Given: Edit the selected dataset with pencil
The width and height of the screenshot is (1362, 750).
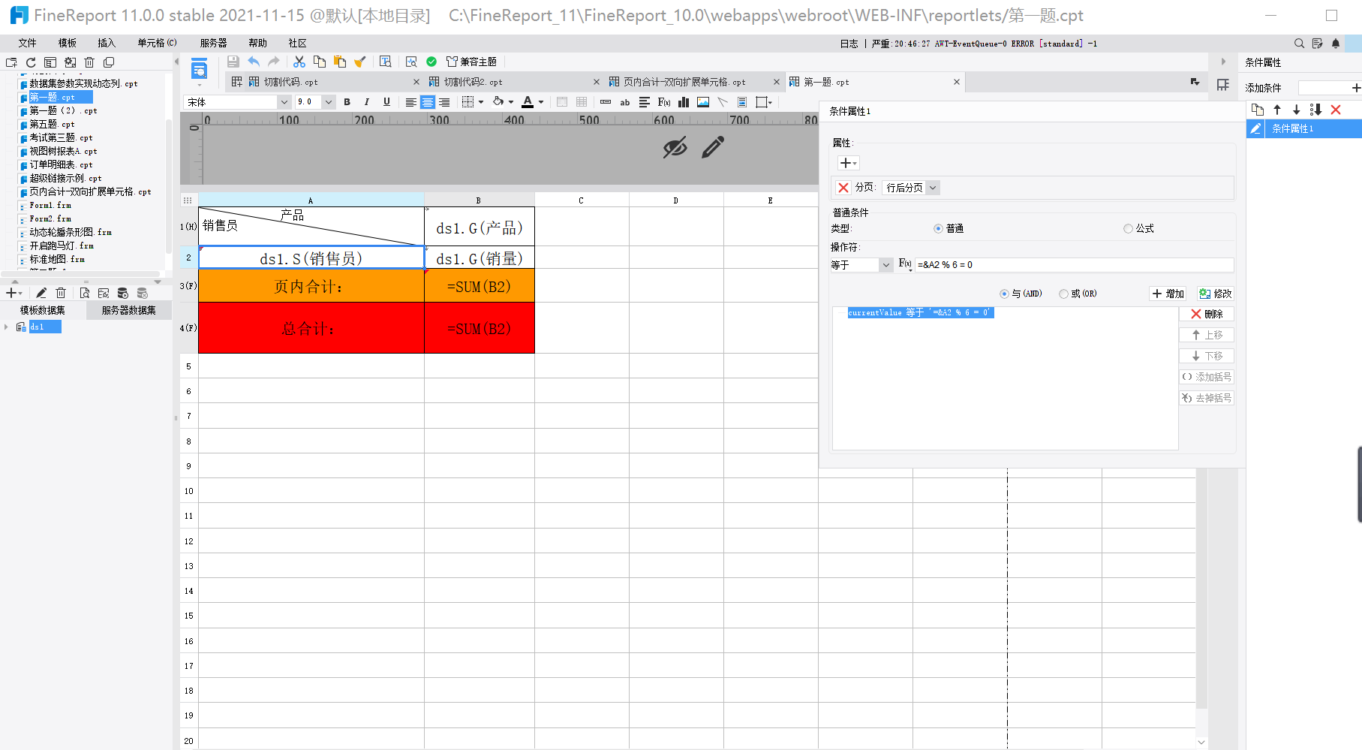Looking at the screenshot, I should click(41, 293).
